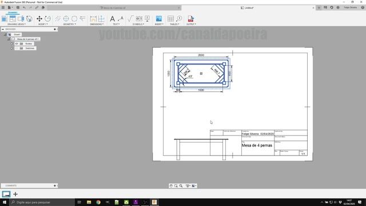The image size is (366, 206).
Task: Open the Tables dropdown
Action: click(174, 24)
